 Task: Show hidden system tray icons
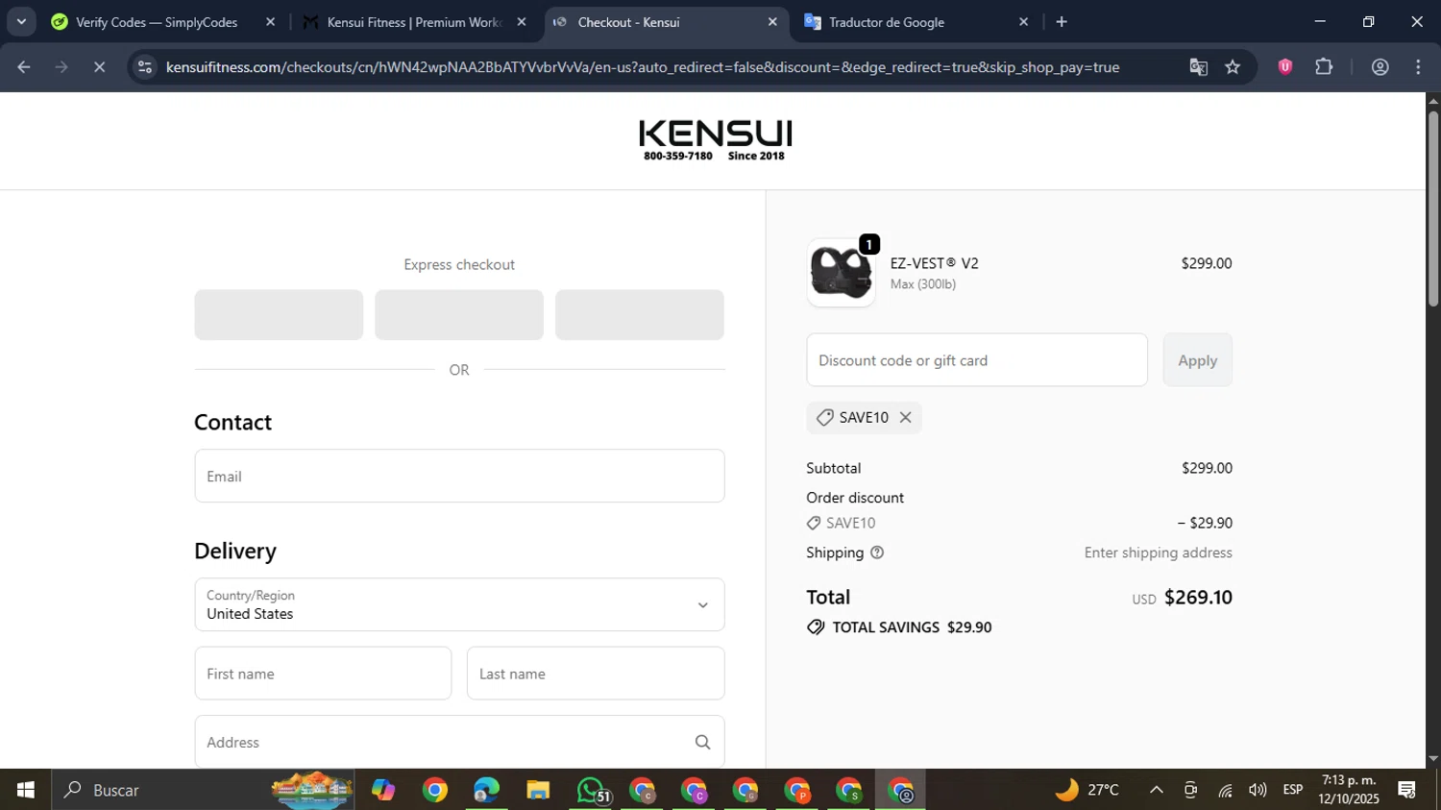point(1157,790)
